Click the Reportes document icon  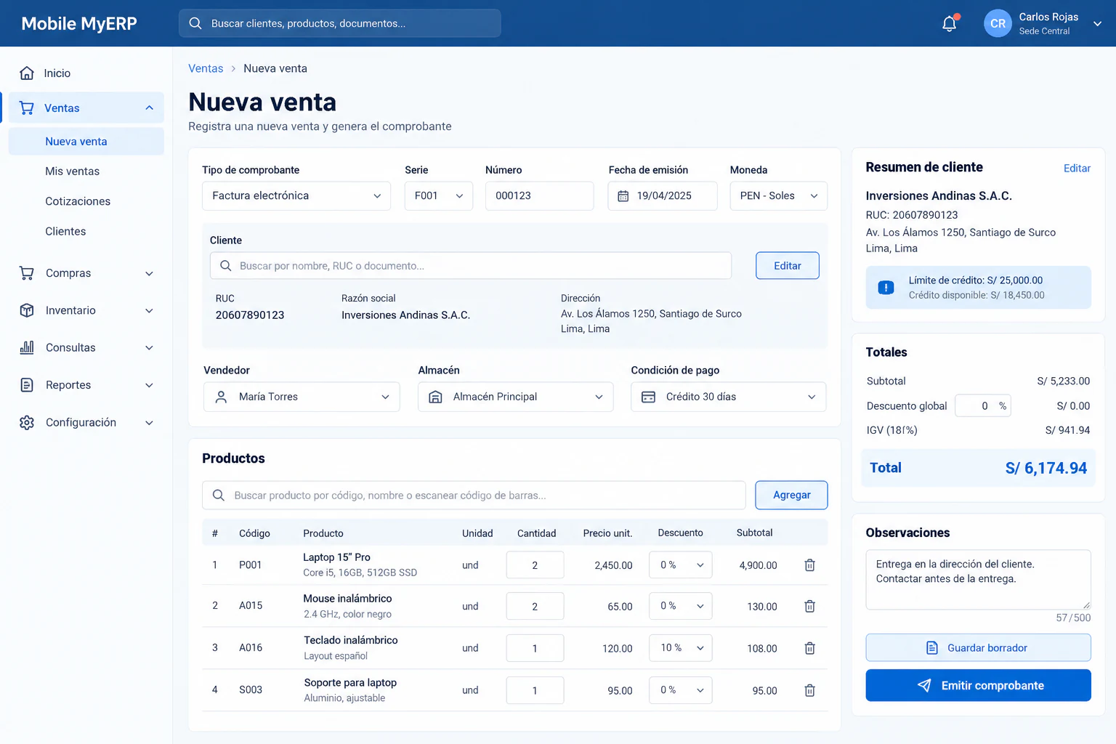(27, 385)
